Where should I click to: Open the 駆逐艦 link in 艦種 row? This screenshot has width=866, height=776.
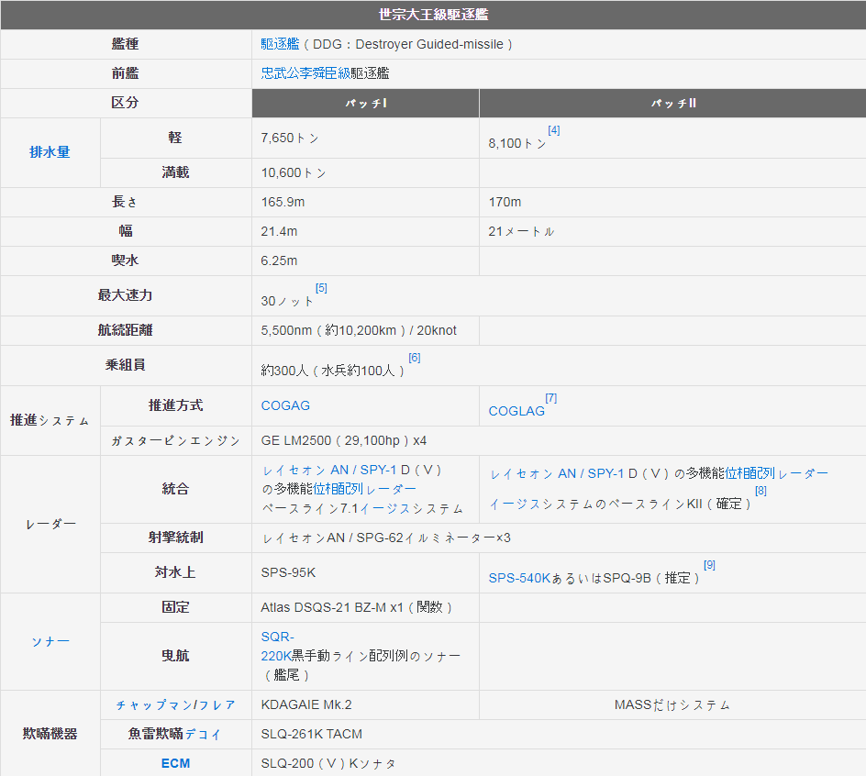(x=280, y=44)
